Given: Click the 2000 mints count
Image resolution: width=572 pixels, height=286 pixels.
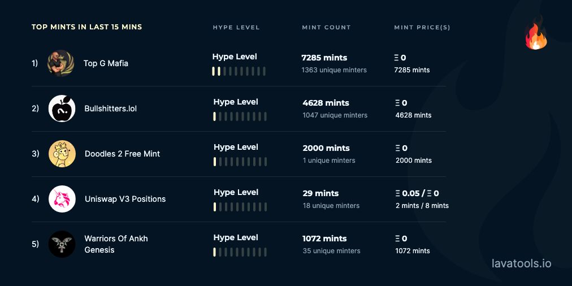Looking at the screenshot, I should [326, 148].
